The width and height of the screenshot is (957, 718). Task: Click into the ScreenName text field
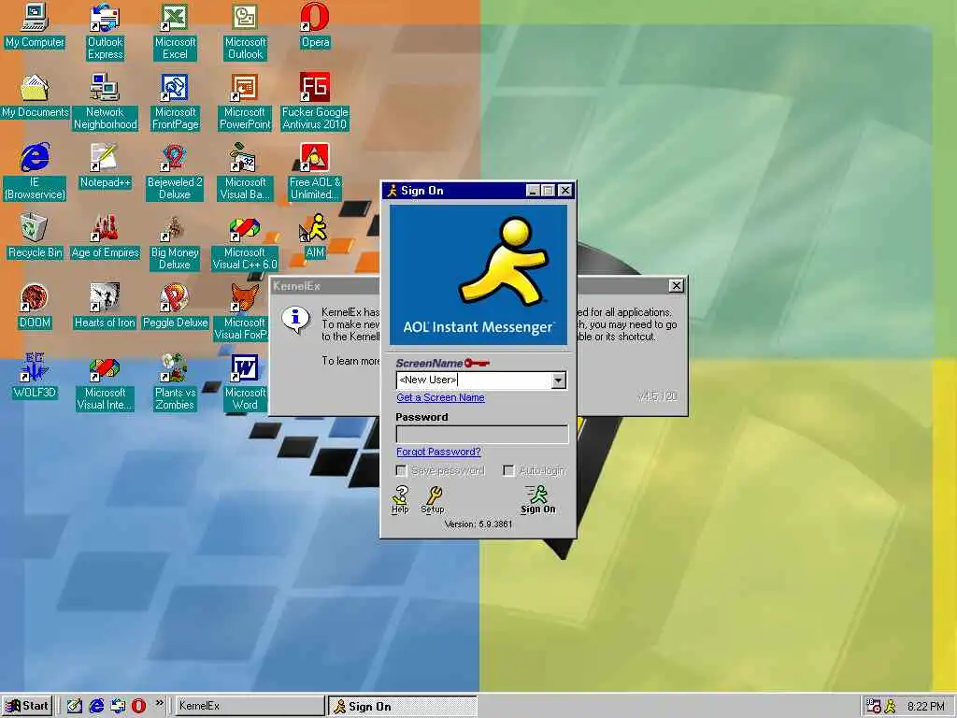click(x=474, y=381)
